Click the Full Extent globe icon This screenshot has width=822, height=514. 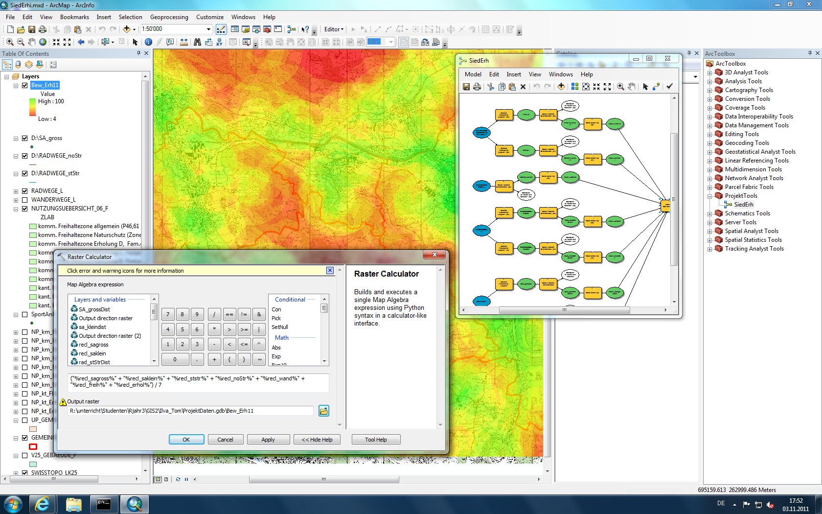(43, 42)
